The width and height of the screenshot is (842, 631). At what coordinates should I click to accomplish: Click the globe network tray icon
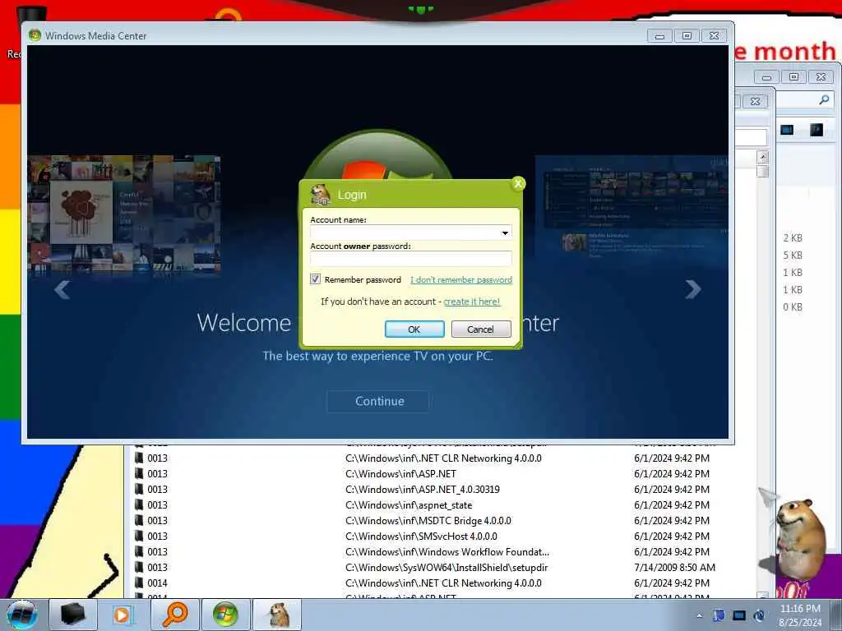point(759,615)
